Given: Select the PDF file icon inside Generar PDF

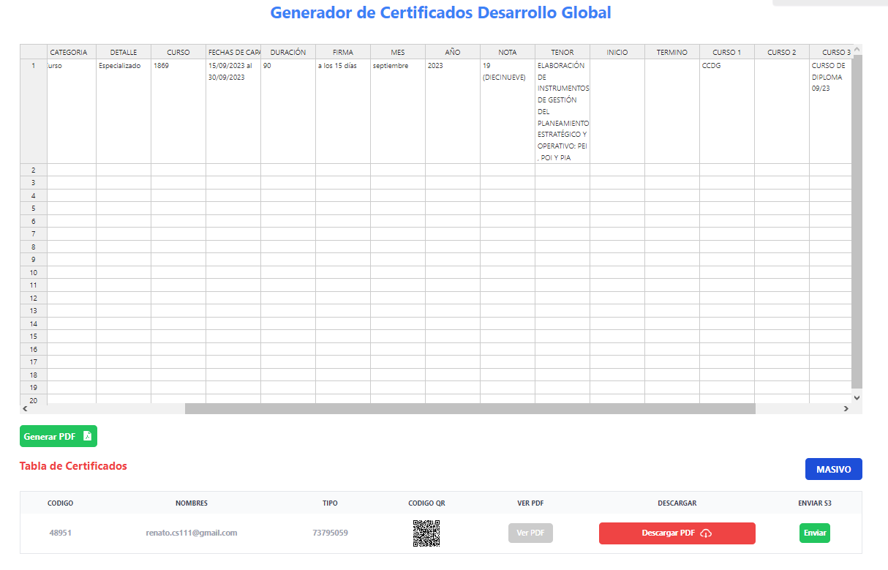Looking at the screenshot, I should click(86, 435).
